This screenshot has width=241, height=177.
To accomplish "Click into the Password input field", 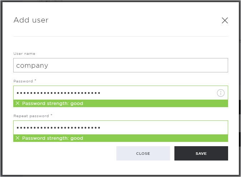I will 120,93.
